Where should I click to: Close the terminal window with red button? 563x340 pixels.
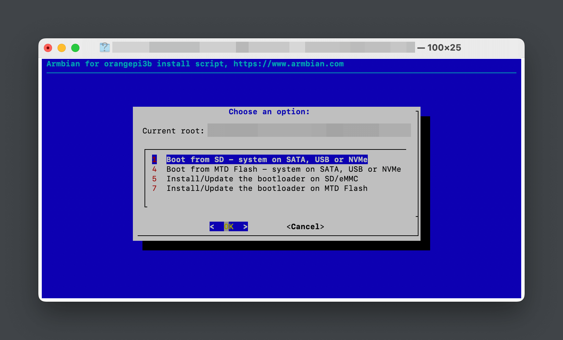pyautogui.click(x=48, y=48)
